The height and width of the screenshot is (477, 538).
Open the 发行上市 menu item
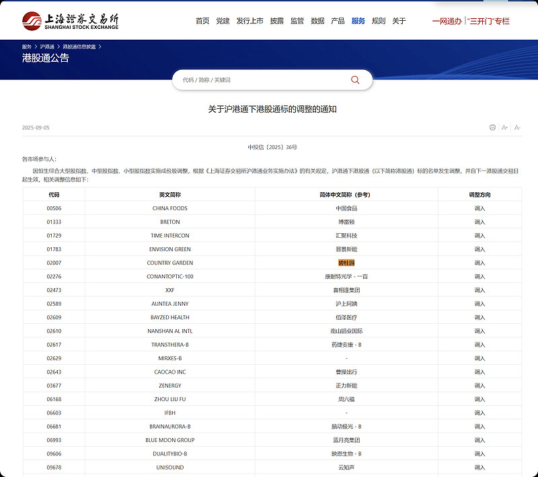249,21
